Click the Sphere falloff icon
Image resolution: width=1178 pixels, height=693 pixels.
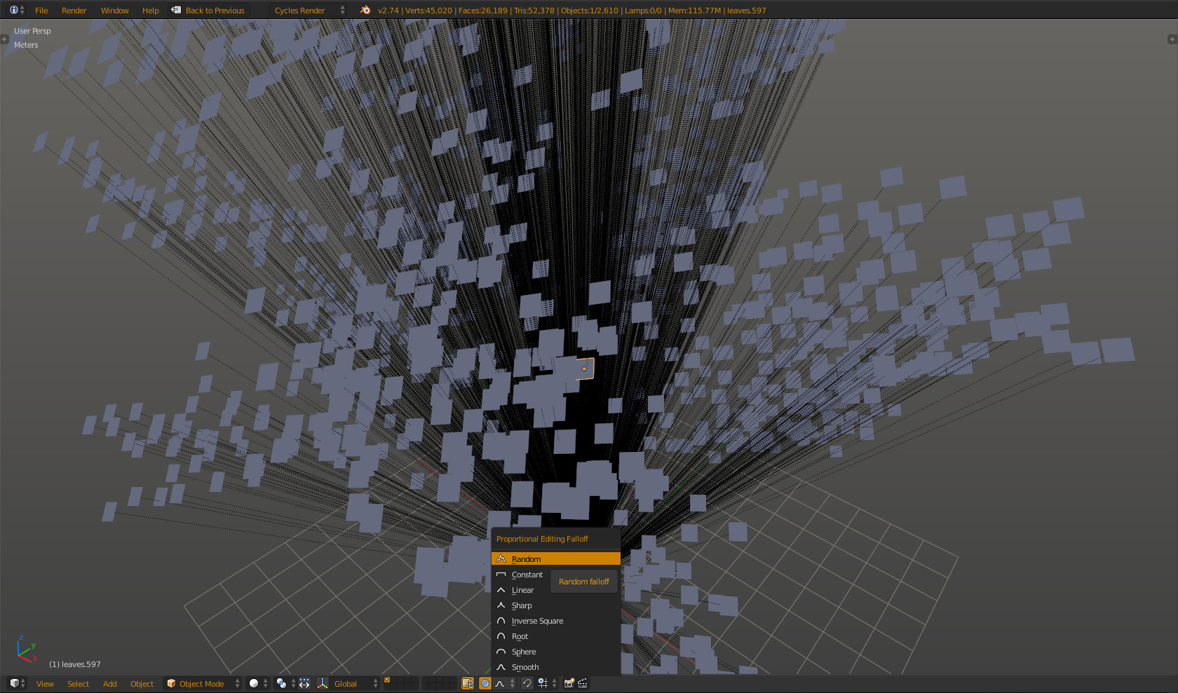coord(501,651)
